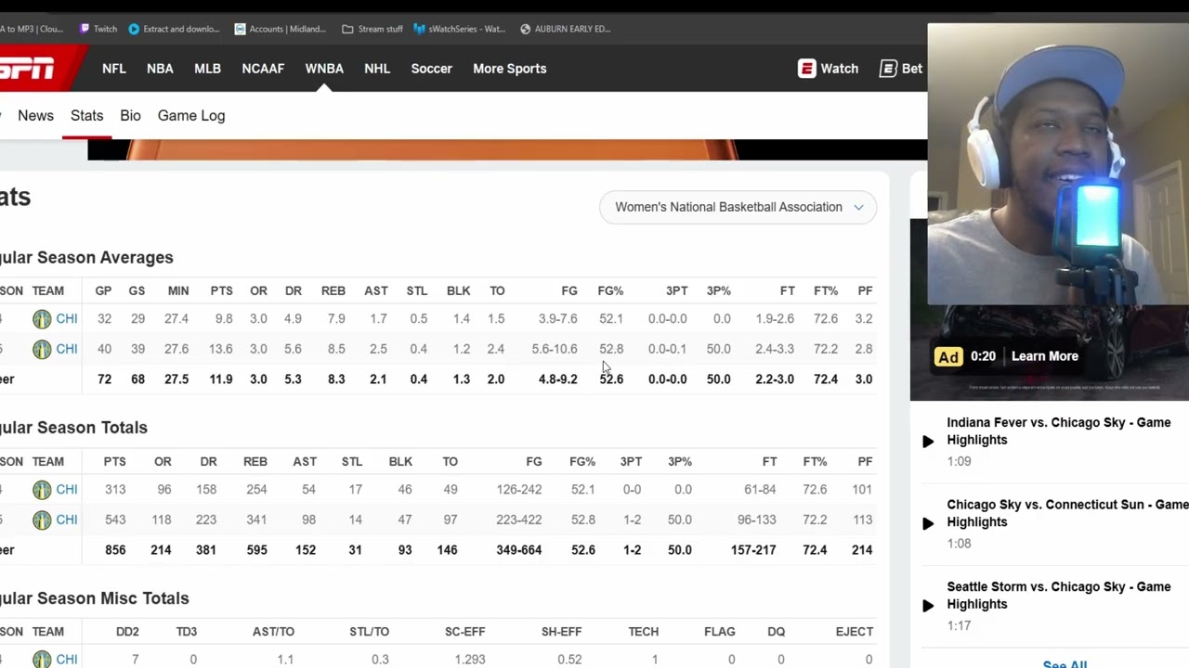Viewport: 1189px width, 668px height.
Task: Click the "STL/TO" column header
Action: [x=369, y=632]
